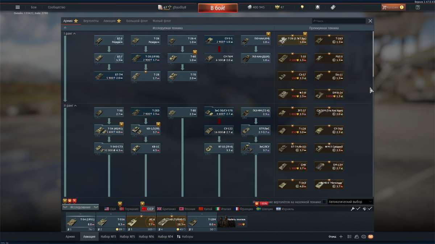Open the Автоматический выбор dropdown
The height and width of the screenshot is (244, 435).
[350, 202]
